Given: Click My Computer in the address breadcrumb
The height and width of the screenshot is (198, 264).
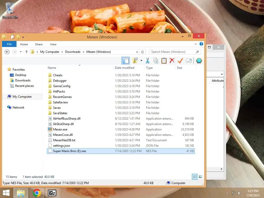Looking at the screenshot, I should [x=50, y=52].
